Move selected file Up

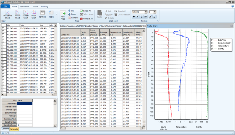coord(71,11)
